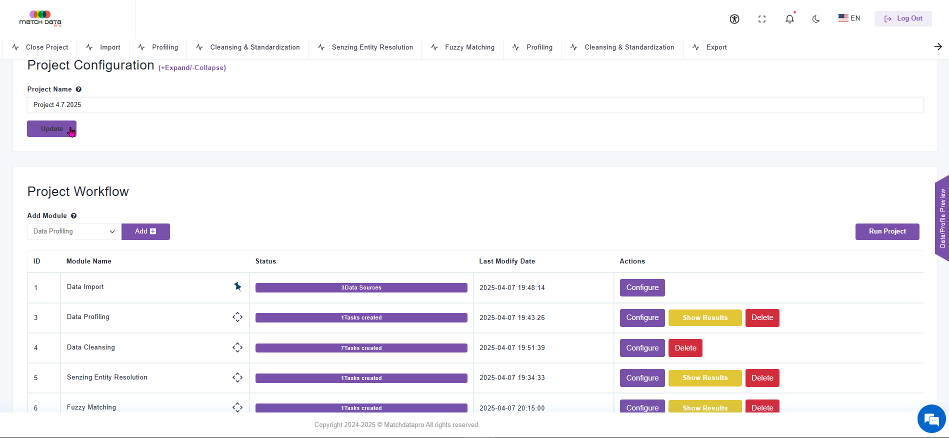Open the accessibility options icon

pyautogui.click(x=734, y=19)
